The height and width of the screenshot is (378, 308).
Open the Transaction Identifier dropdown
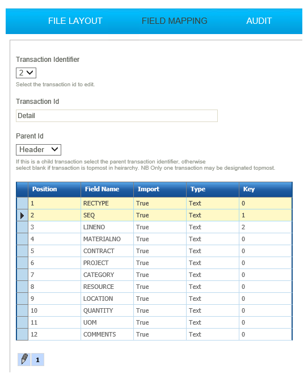click(26, 73)
